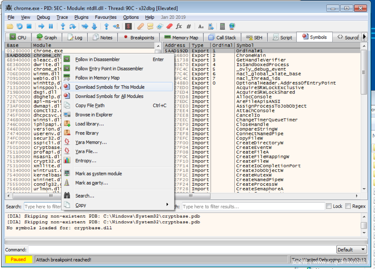Viewport: 375px width, 269px height.
Task: Open patches with the bandage icon
Action: coord(141,26)
